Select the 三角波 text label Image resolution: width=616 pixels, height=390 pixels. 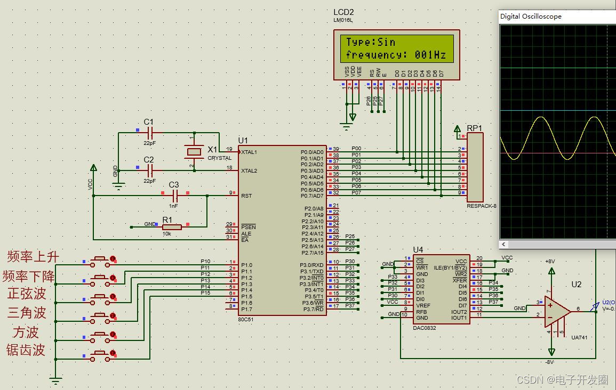(x=27, y=313)
